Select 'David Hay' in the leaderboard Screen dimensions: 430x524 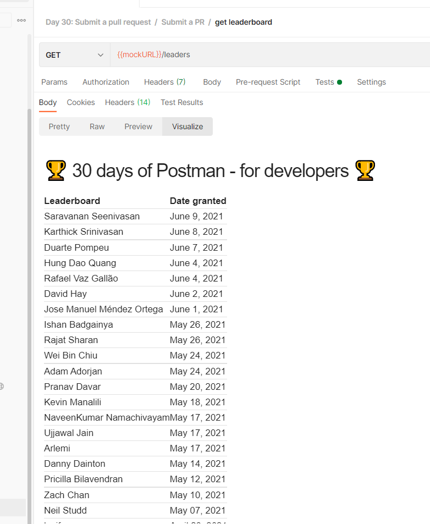point(65,294)
